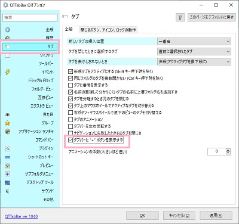This screenshot has height=224, width=239.
Task: Open 新しいタブの挿入位置 dropdown
Action: coord(194,42)
